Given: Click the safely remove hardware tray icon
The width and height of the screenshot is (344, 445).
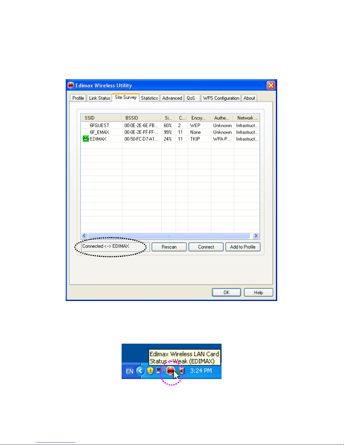Looking at the screenshot, I should [181, 371].
